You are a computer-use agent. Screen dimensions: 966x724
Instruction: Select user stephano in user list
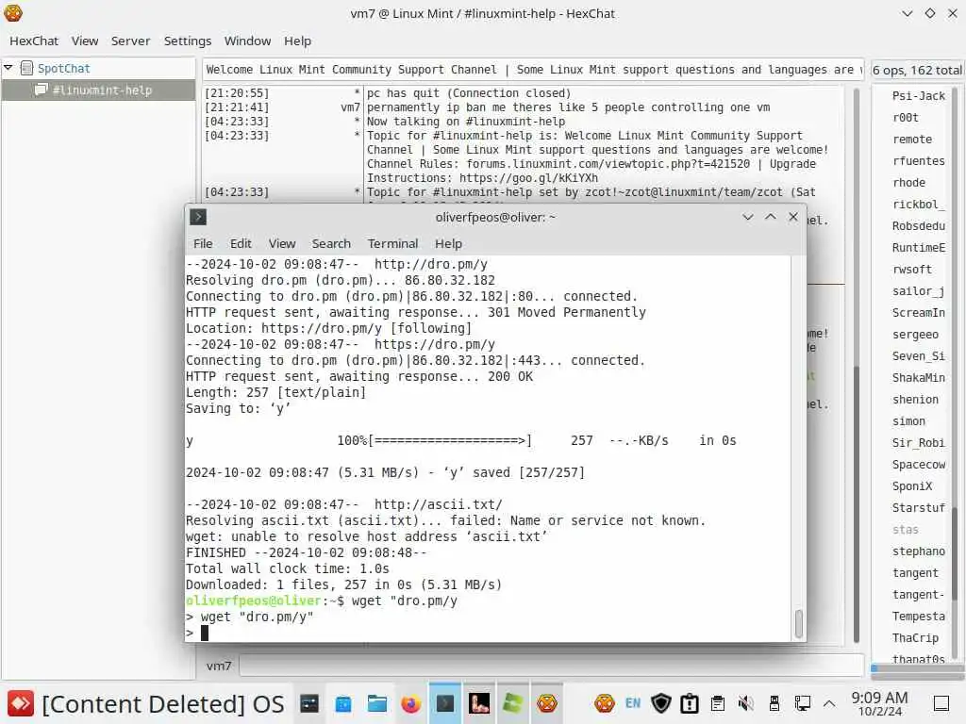pos(918,551)
